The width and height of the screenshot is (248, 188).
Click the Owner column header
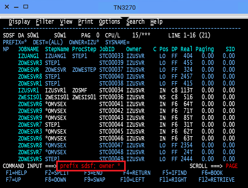[134, 49]
